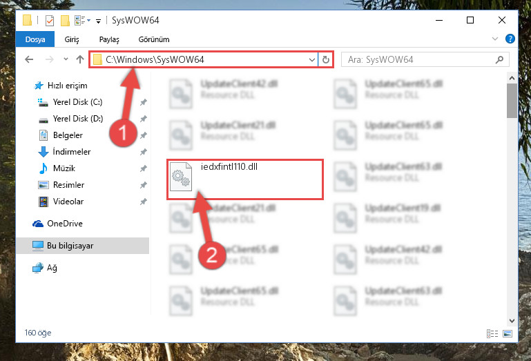Click the New folder quick-access icon
Screen dimensions: 531x361
point(65,21)
